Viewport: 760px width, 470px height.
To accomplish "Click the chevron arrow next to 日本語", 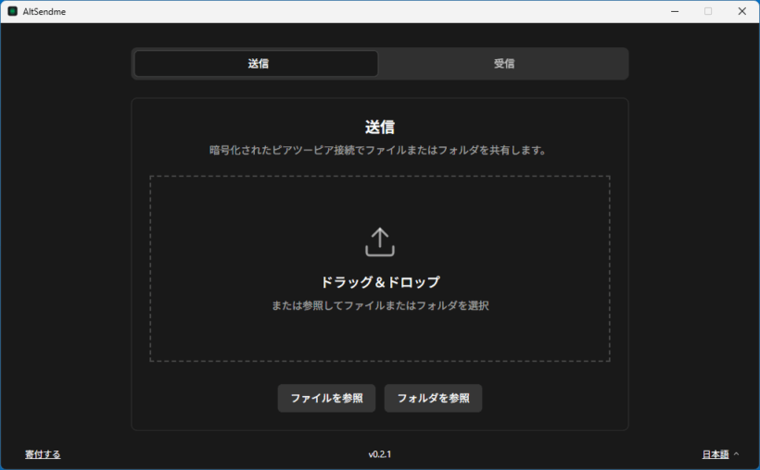I will coord(737,454).
